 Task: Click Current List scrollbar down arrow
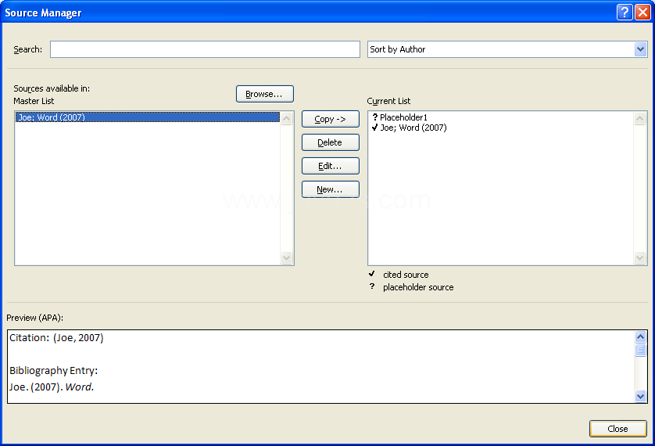coord(639,258)
